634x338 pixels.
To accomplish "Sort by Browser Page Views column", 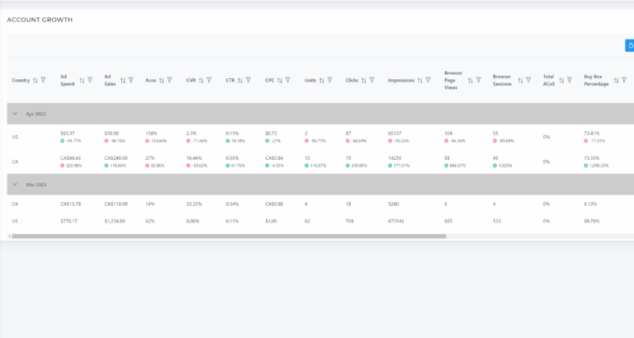I will pyautogui.click(x=471, y=80).
